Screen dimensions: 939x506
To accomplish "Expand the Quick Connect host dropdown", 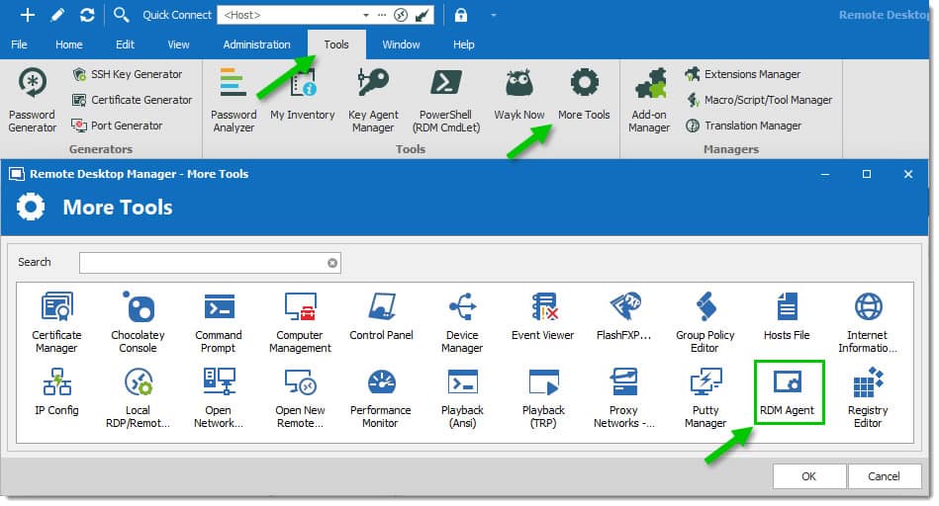I will pyautogui.click(x=365, y=15).
